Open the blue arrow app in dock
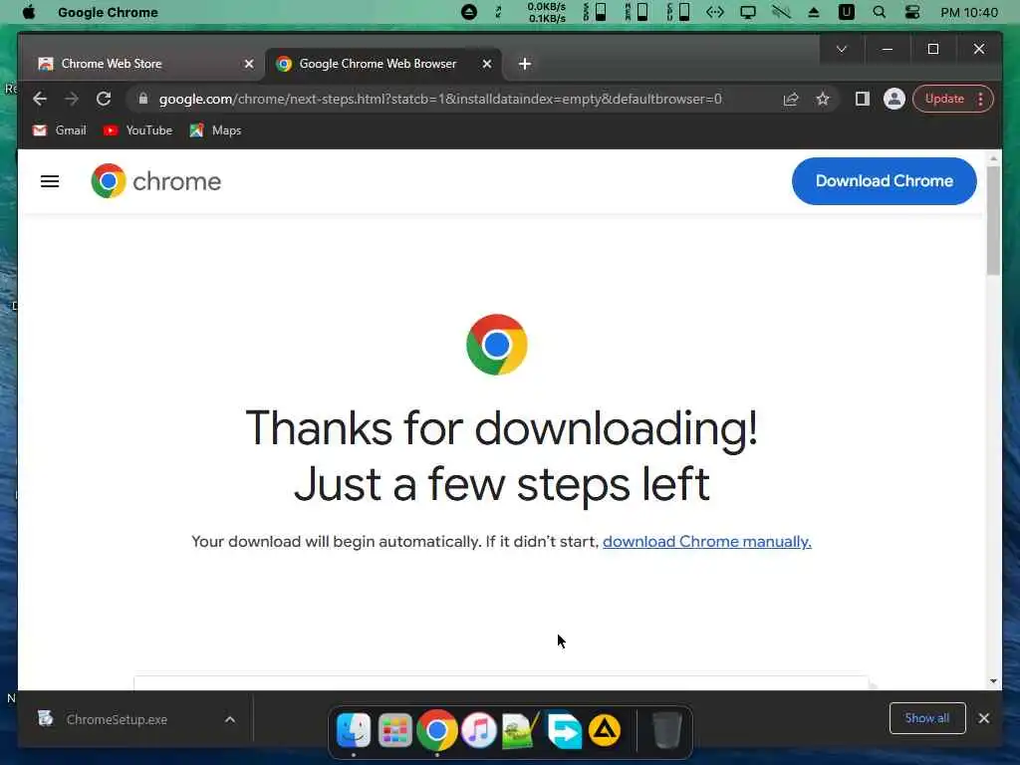1020x765 pixels. (564, 730)
